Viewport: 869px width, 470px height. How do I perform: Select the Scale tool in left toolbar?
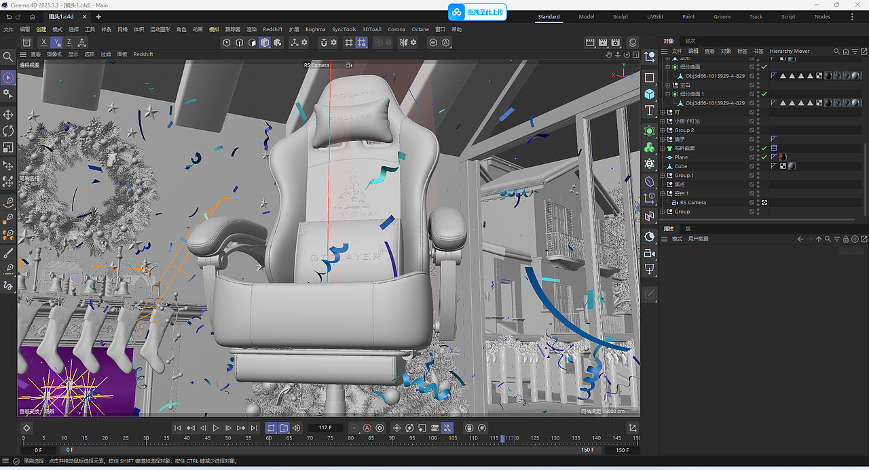tap(8, 147)
